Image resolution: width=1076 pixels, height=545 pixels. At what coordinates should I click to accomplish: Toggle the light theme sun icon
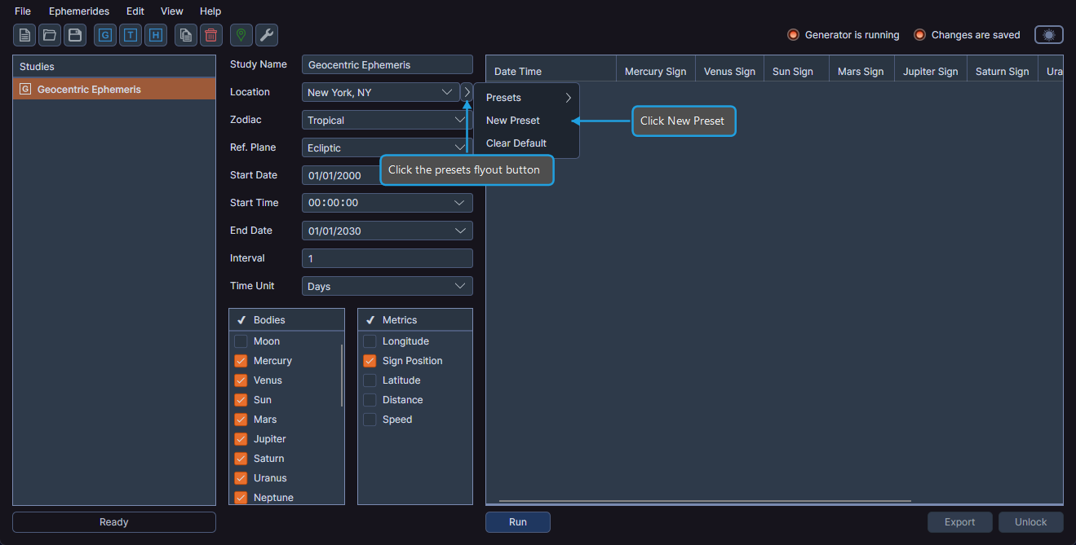click(x=1049, y=34)
